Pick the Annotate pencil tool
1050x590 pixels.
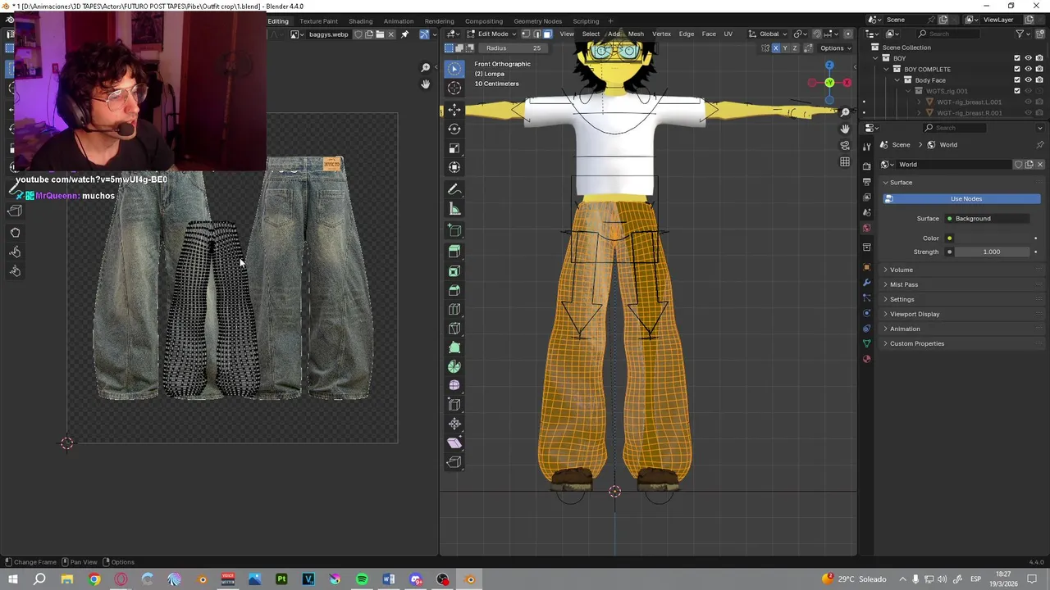tap(454, 189)
